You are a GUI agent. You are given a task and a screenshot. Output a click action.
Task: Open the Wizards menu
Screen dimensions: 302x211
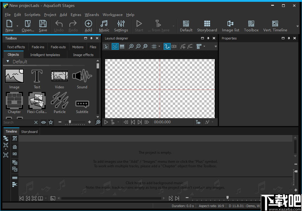tap(92, 14)
